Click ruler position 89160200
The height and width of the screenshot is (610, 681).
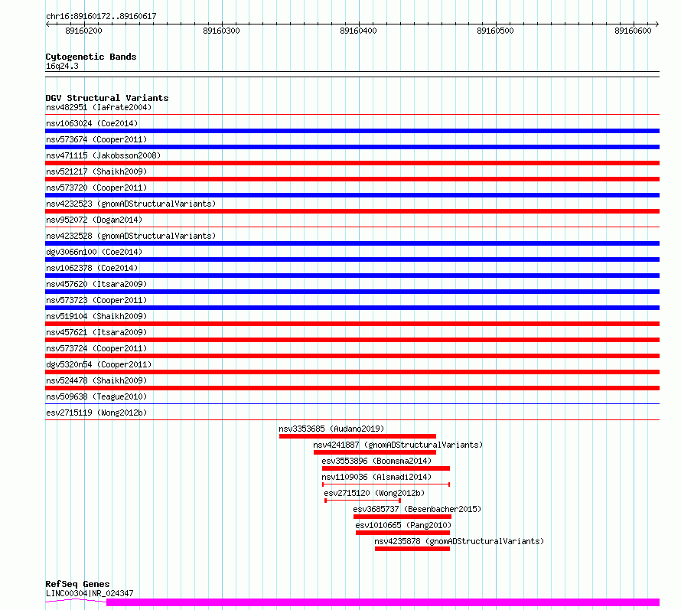[x=83, y=31]
